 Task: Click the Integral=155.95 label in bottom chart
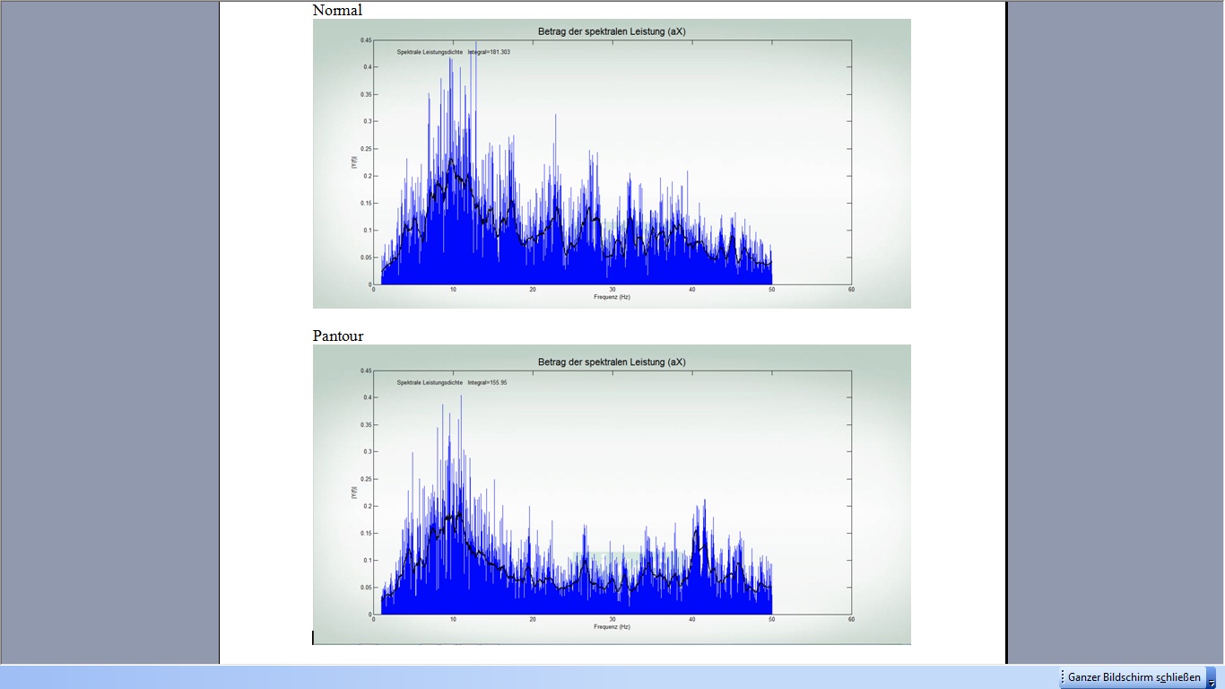click(x=487, y=382)
